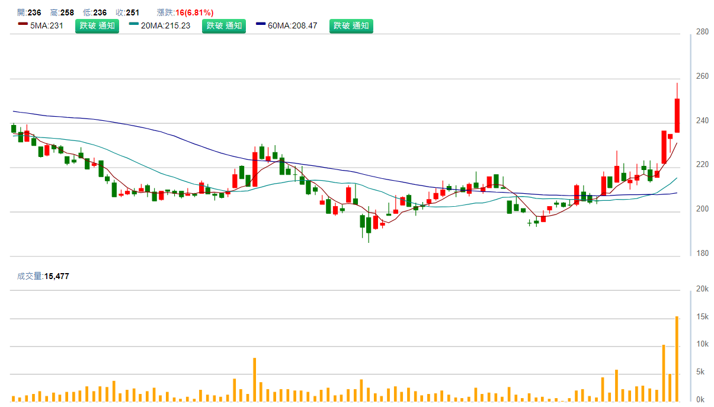Click the dark red 5MA legend swatch

pyautogui.click(x=23, y=25)
